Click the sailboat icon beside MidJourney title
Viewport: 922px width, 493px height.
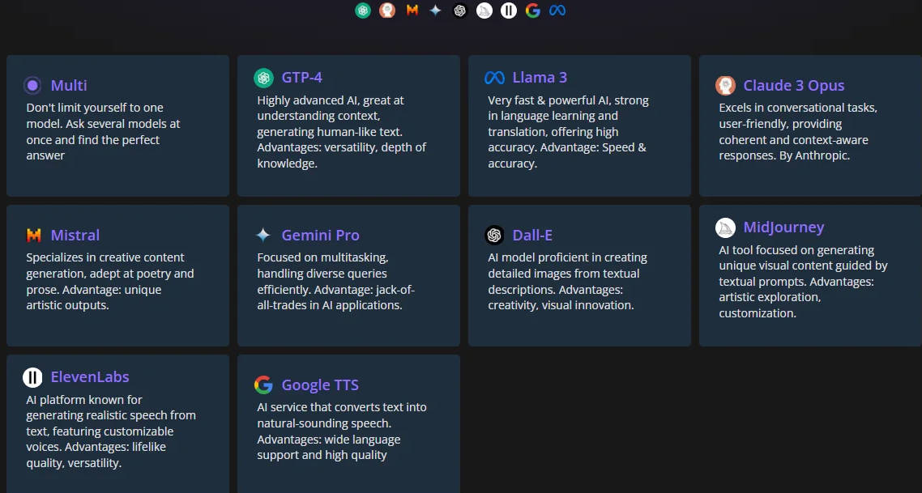[x=726, y=227]
